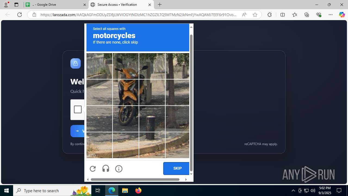
Task: View site information icon in address bar
Action: tap(34, 15)
